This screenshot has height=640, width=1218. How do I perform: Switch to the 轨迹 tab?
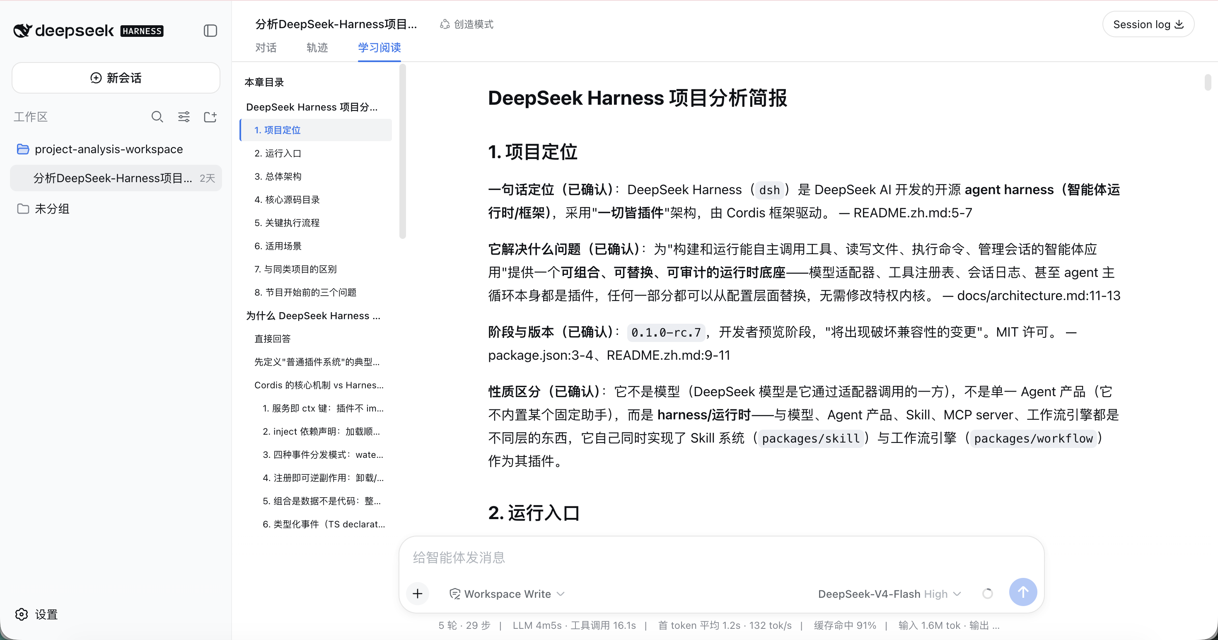coord(317,47)
